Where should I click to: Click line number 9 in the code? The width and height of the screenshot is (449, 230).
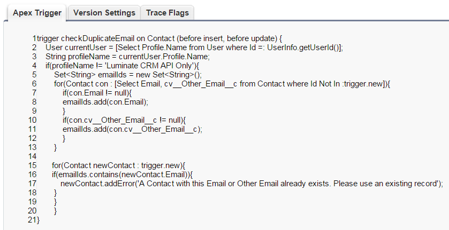tap(34, 111)
